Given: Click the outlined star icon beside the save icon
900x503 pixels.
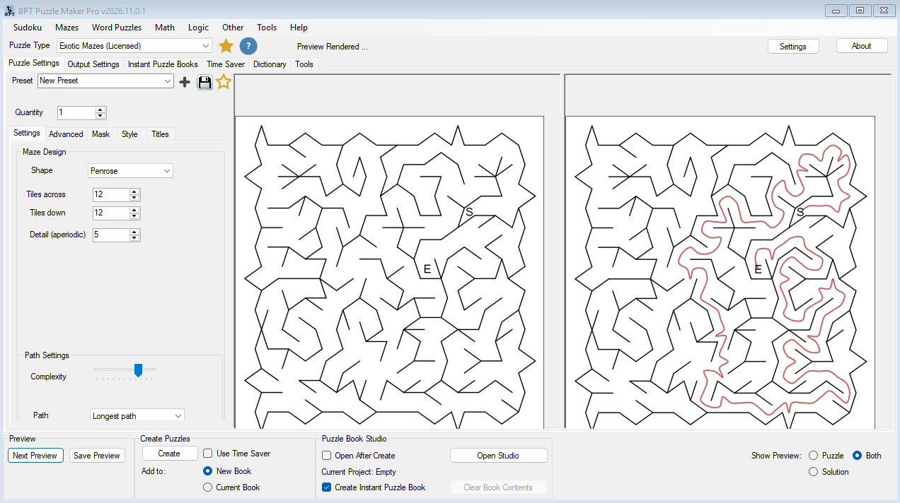Looking at the screenshot, I should tap(224, 82).
